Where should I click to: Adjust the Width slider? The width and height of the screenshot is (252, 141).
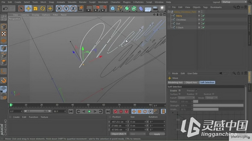coord(218,110)
